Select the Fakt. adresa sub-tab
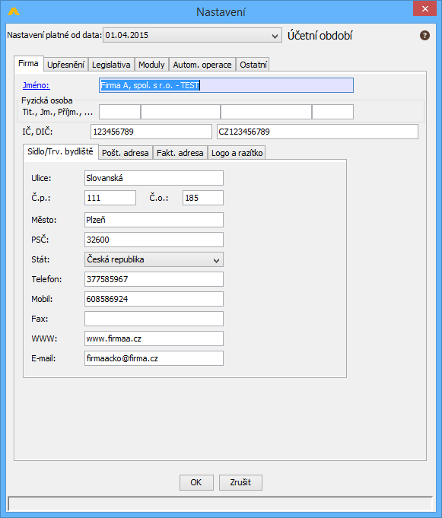Viewport: 442px width, 518px height. point(180,153)
